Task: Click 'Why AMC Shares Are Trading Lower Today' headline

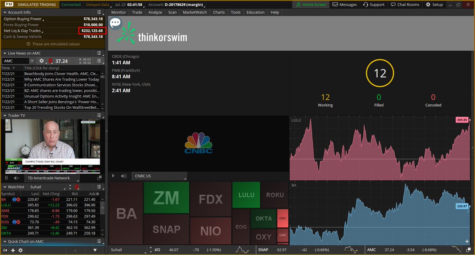Action: point(62,79)
